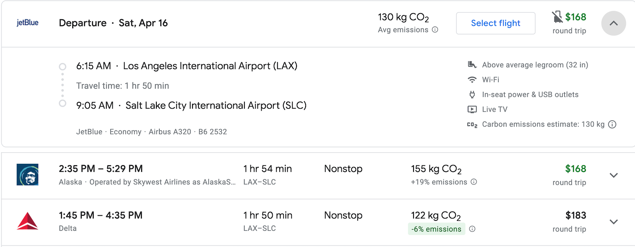Click the in-seat power and USB icon
Image resolution: width=635 pixels, height=247 pixels.
click(x=471, y=94)
